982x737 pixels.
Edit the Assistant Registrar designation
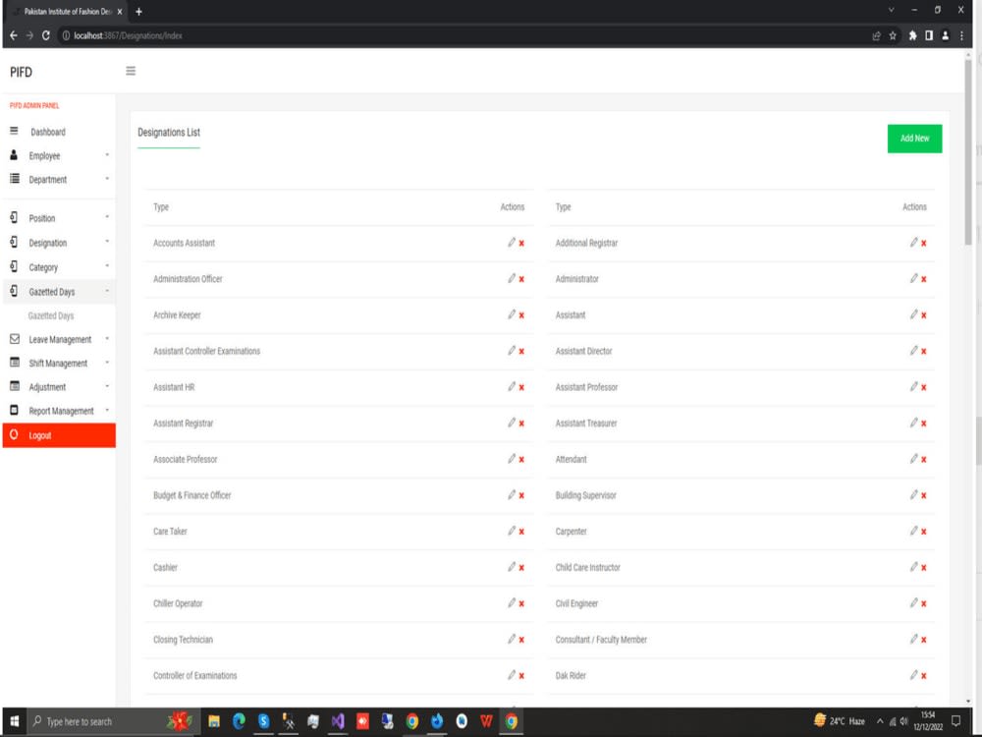tap(512, 423)
